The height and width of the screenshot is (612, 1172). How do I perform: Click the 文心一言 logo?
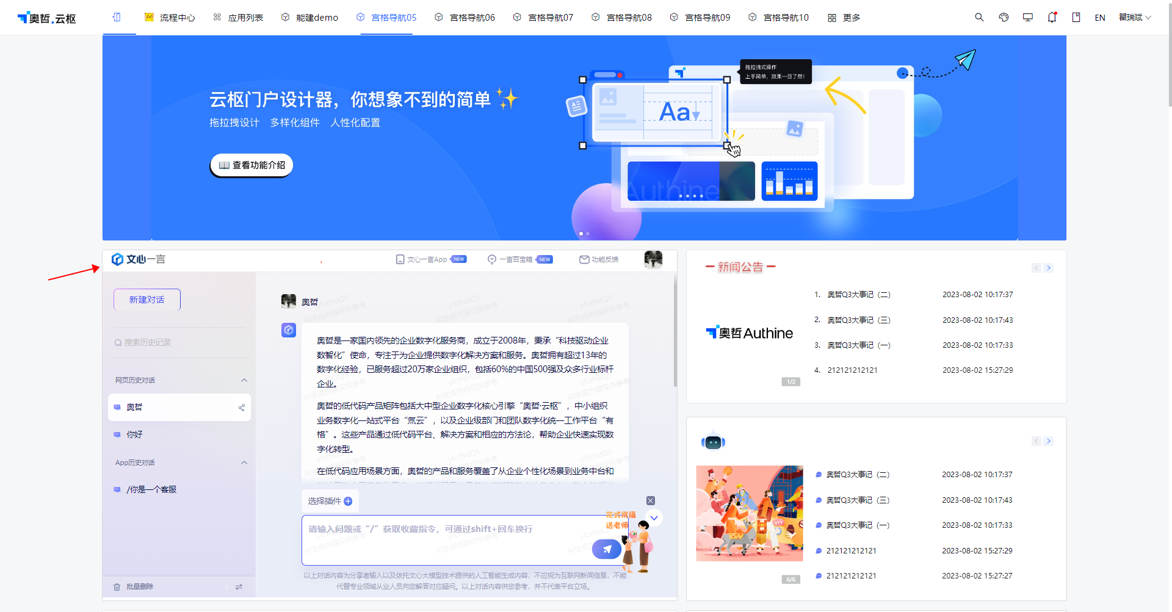coord(139,259)
